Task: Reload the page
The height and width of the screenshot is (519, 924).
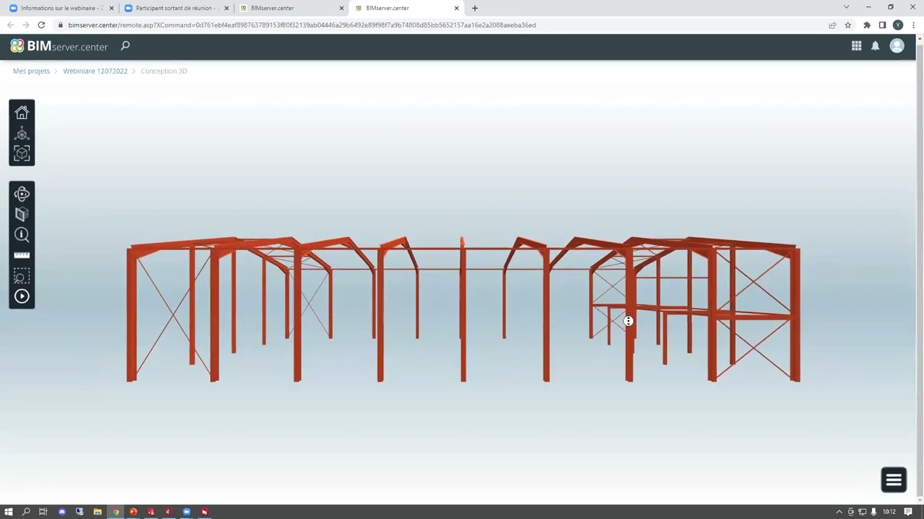Action: 41,25
